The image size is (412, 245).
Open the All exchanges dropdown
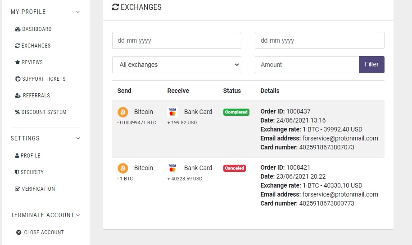point(177,65)
